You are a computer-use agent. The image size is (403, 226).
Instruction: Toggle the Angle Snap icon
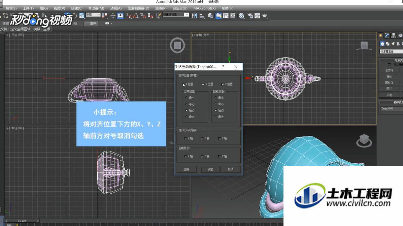point(136,16)
